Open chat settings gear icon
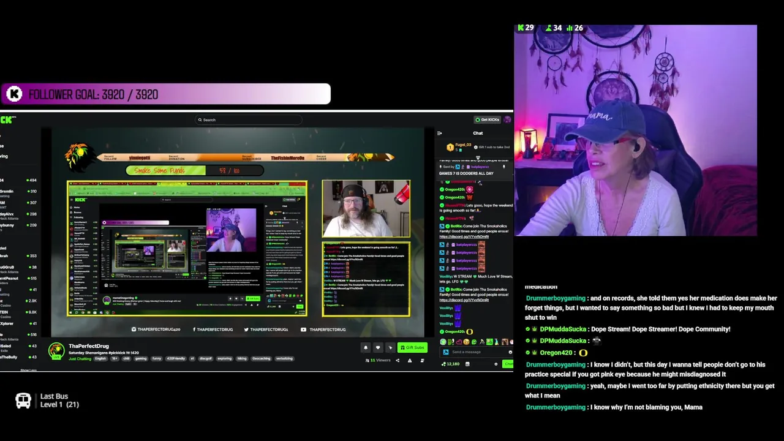784x441 pixels. [x=496, y=364]
